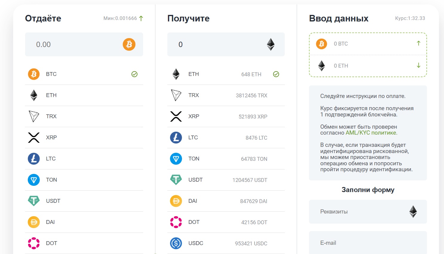
Task: Click the minimum amount Мин:0.001666 text
Action: click(120, 18)
